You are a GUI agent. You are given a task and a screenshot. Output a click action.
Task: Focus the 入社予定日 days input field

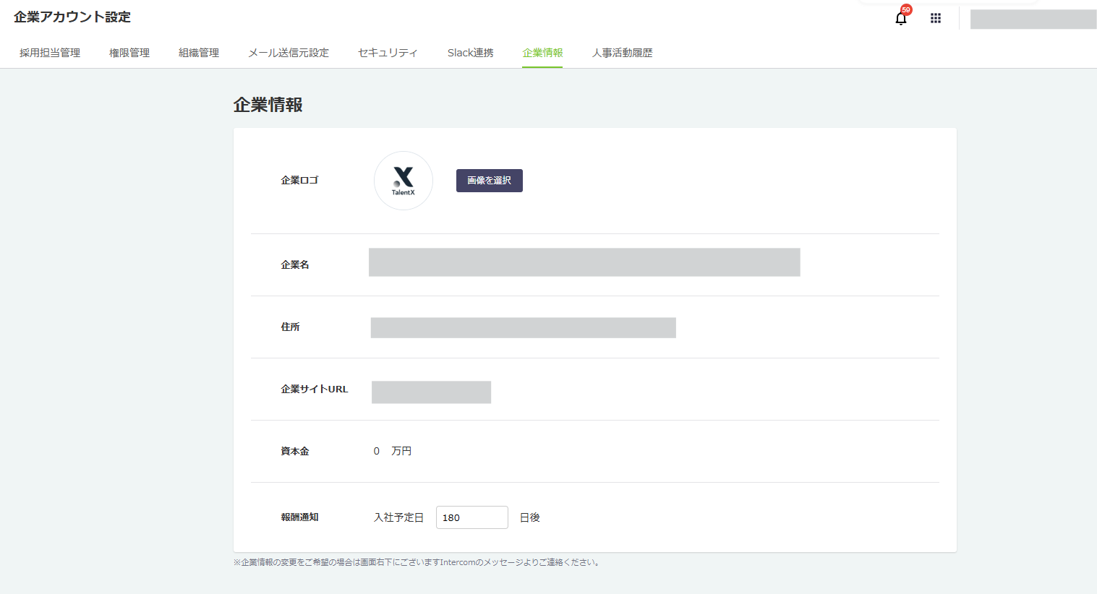(x=471, y=517)
